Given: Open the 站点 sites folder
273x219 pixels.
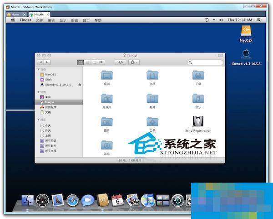Looking at the screenshot, I should [107, 145].
